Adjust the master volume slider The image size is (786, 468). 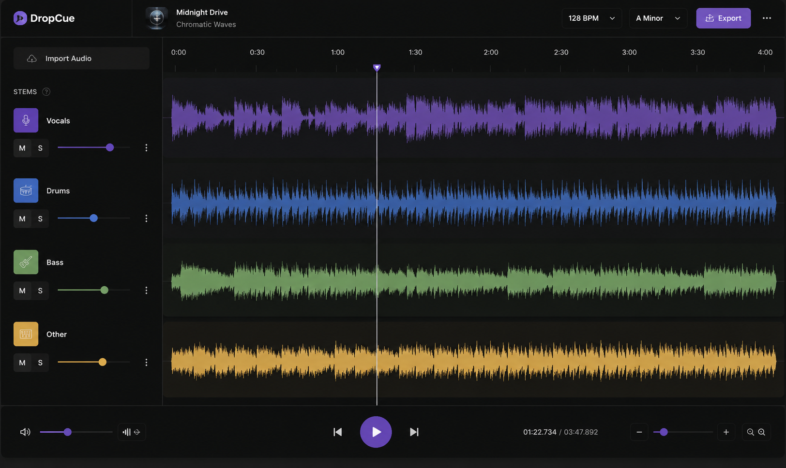coord(76,432)
